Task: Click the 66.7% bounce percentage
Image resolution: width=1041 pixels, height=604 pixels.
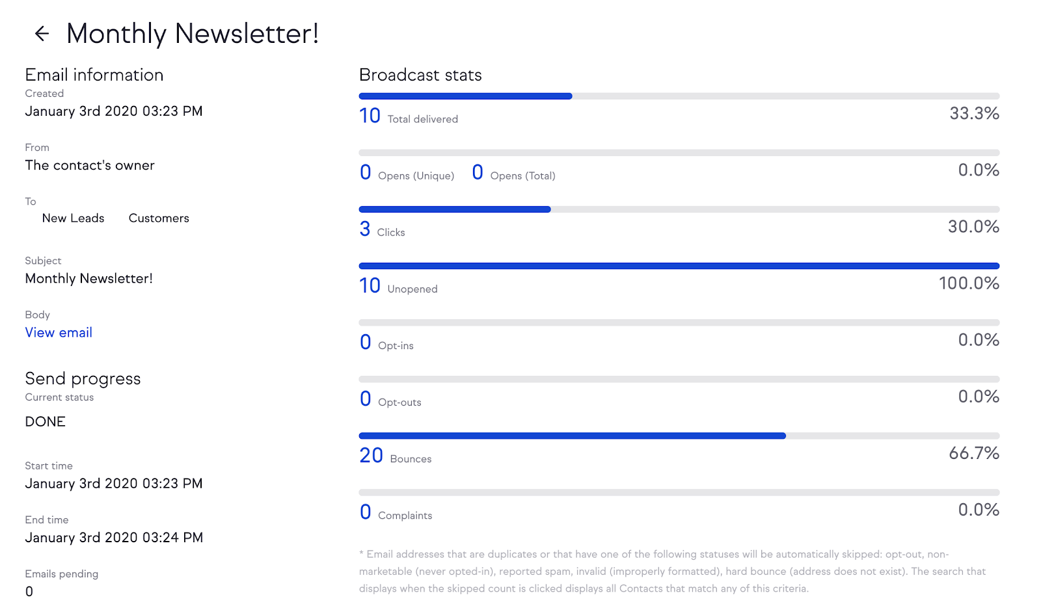Action: pos(973,453)
